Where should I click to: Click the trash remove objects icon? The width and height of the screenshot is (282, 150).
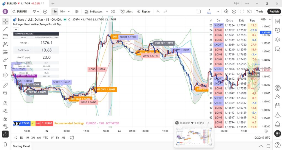click(5, 144)
